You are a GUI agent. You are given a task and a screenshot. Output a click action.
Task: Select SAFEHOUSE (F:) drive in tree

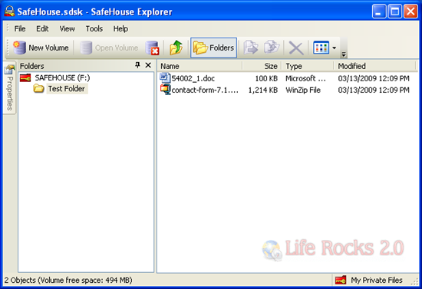[62, 78]
